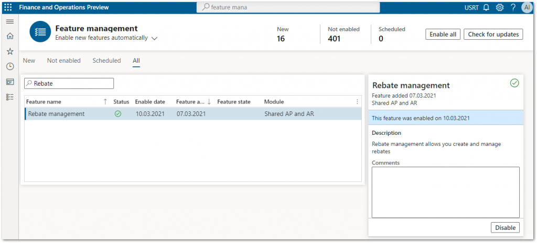Switch to the Not enabled tab
The width and height of the screenshot is (537, 243).
click(63, 61)
